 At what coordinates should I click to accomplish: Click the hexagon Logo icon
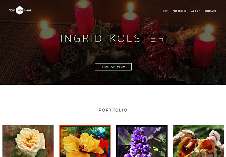point(20,11)
